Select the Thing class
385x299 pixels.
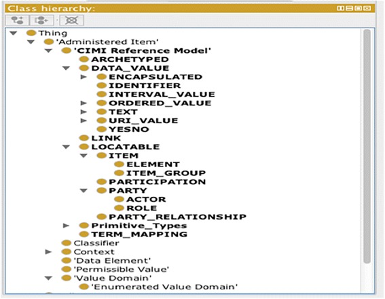coord(53,33)
